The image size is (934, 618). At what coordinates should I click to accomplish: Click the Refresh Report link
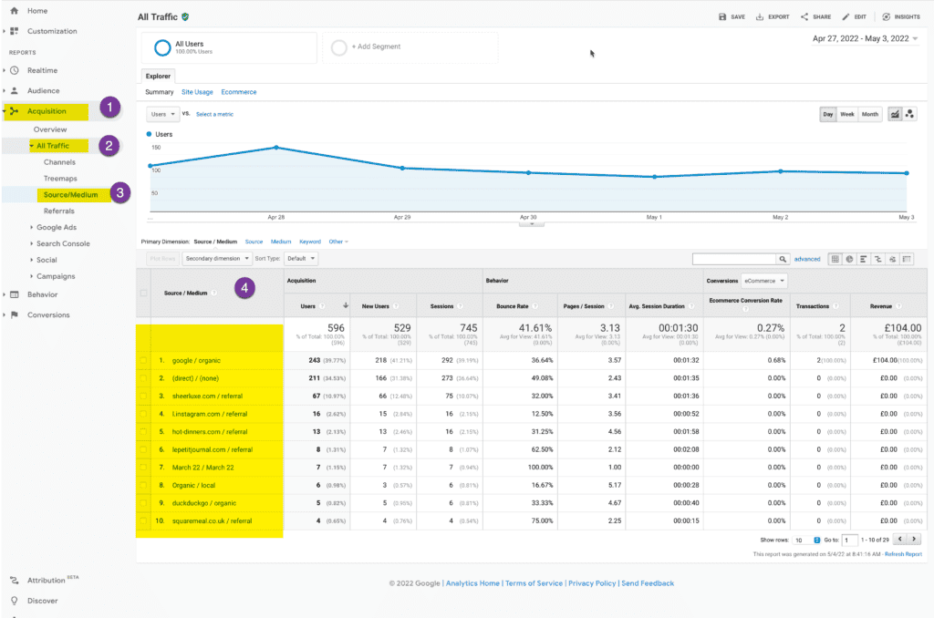click(903, 553)
